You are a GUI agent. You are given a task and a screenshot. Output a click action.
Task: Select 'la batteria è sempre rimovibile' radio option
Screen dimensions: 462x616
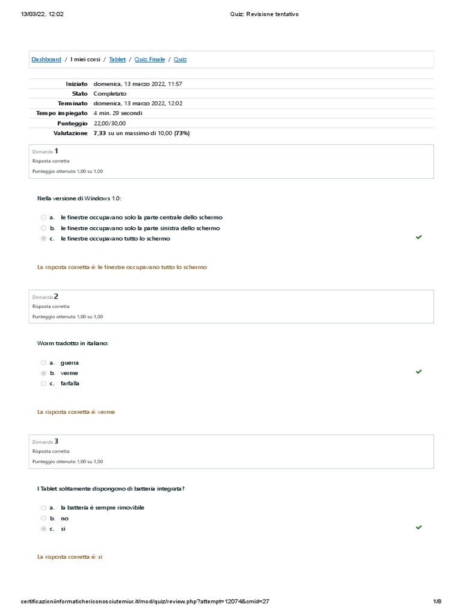(x=43, y=508)
